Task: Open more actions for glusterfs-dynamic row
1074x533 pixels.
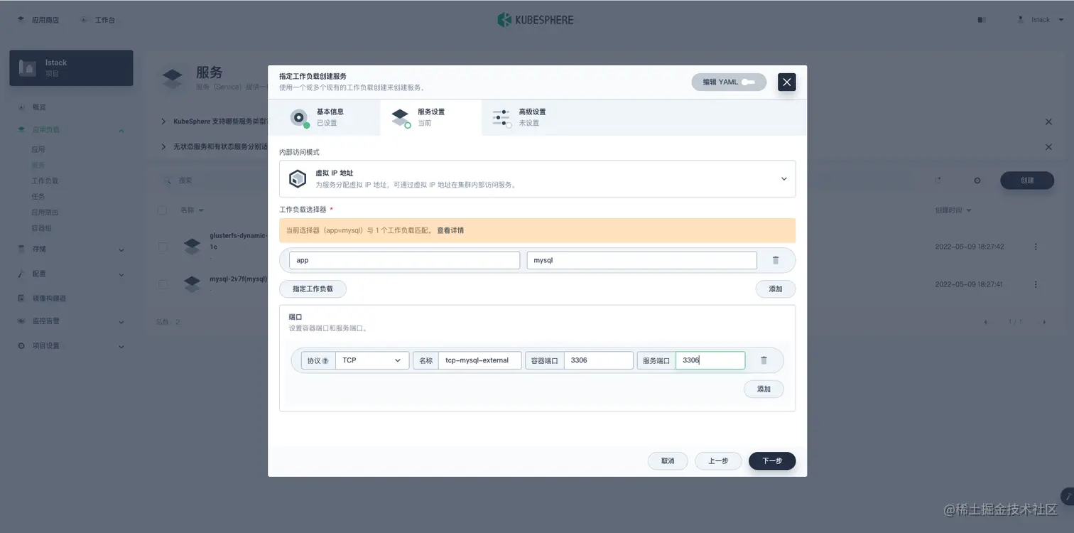Action: click(1036, 247)
